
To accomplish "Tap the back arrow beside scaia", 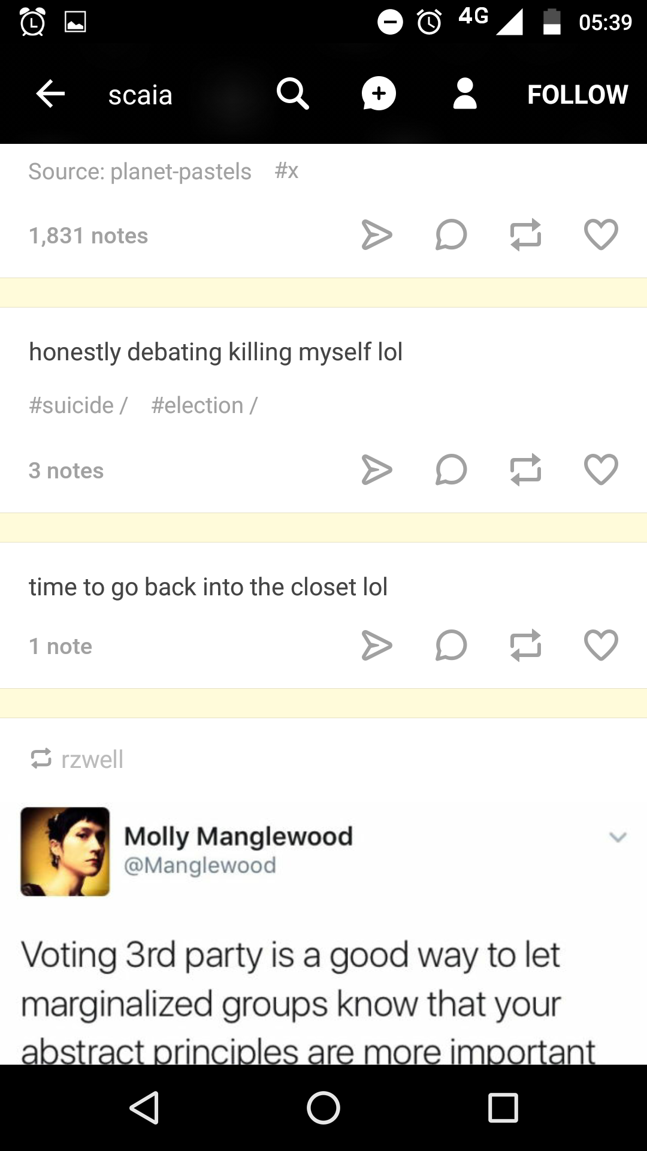I will 50,94.
